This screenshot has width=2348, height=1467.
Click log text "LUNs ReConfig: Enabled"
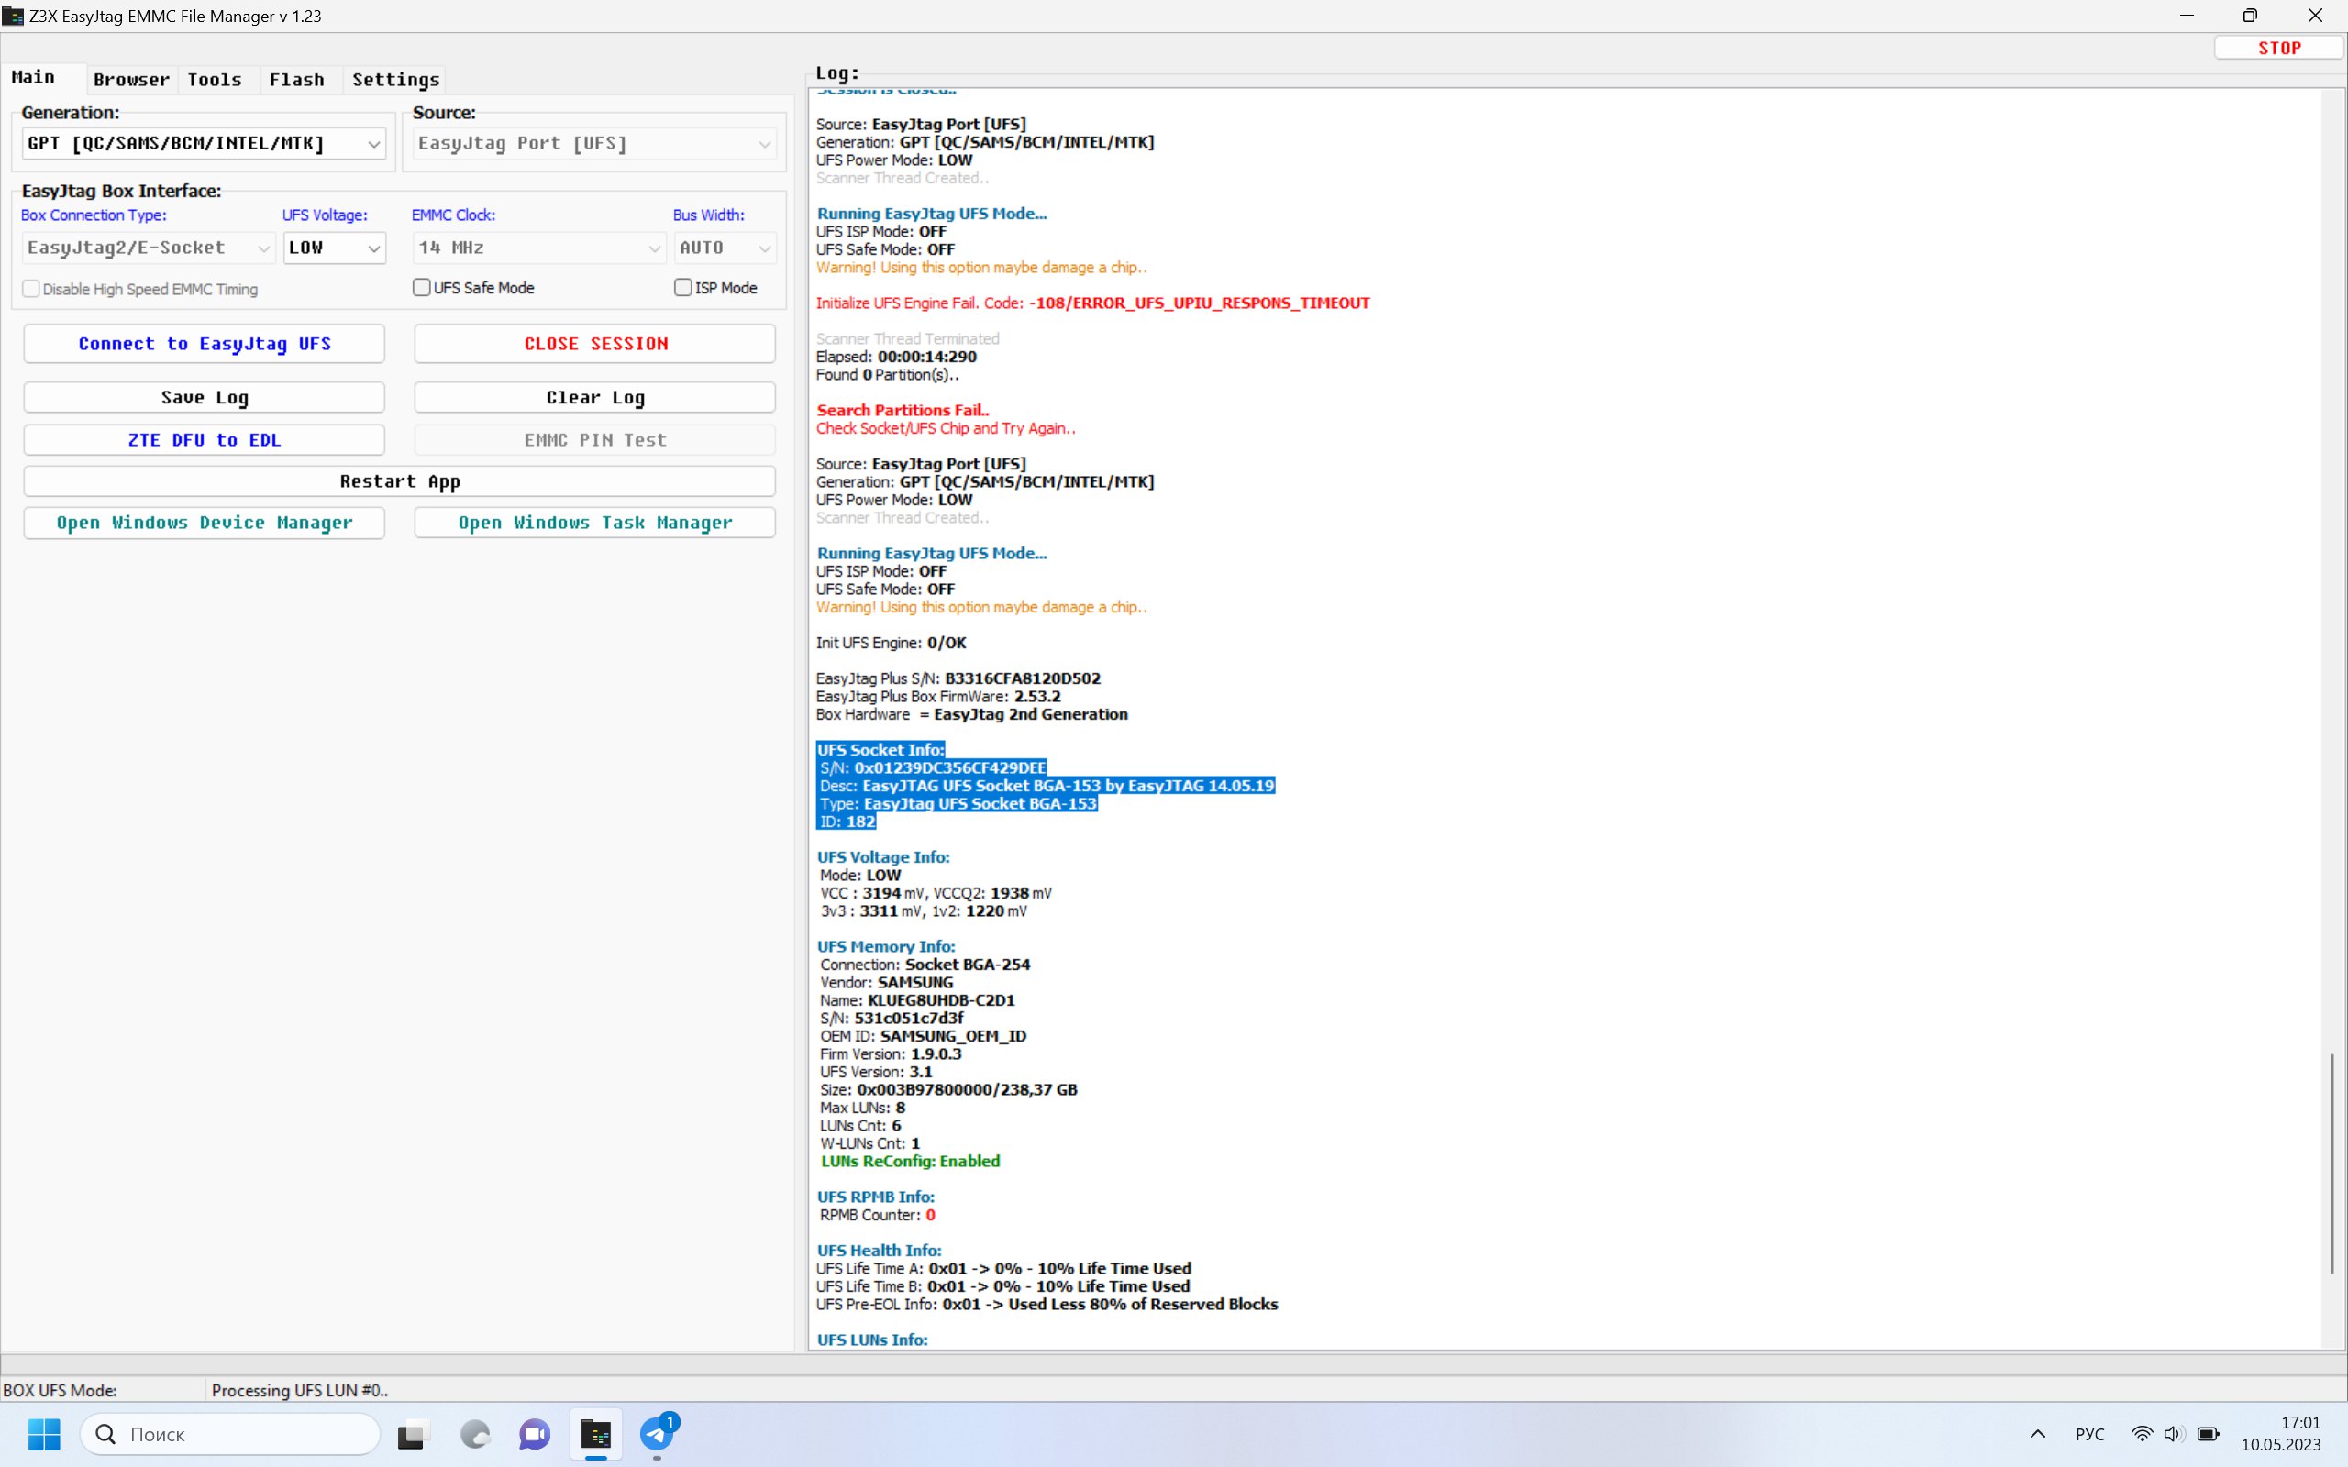click(910, 1162)
